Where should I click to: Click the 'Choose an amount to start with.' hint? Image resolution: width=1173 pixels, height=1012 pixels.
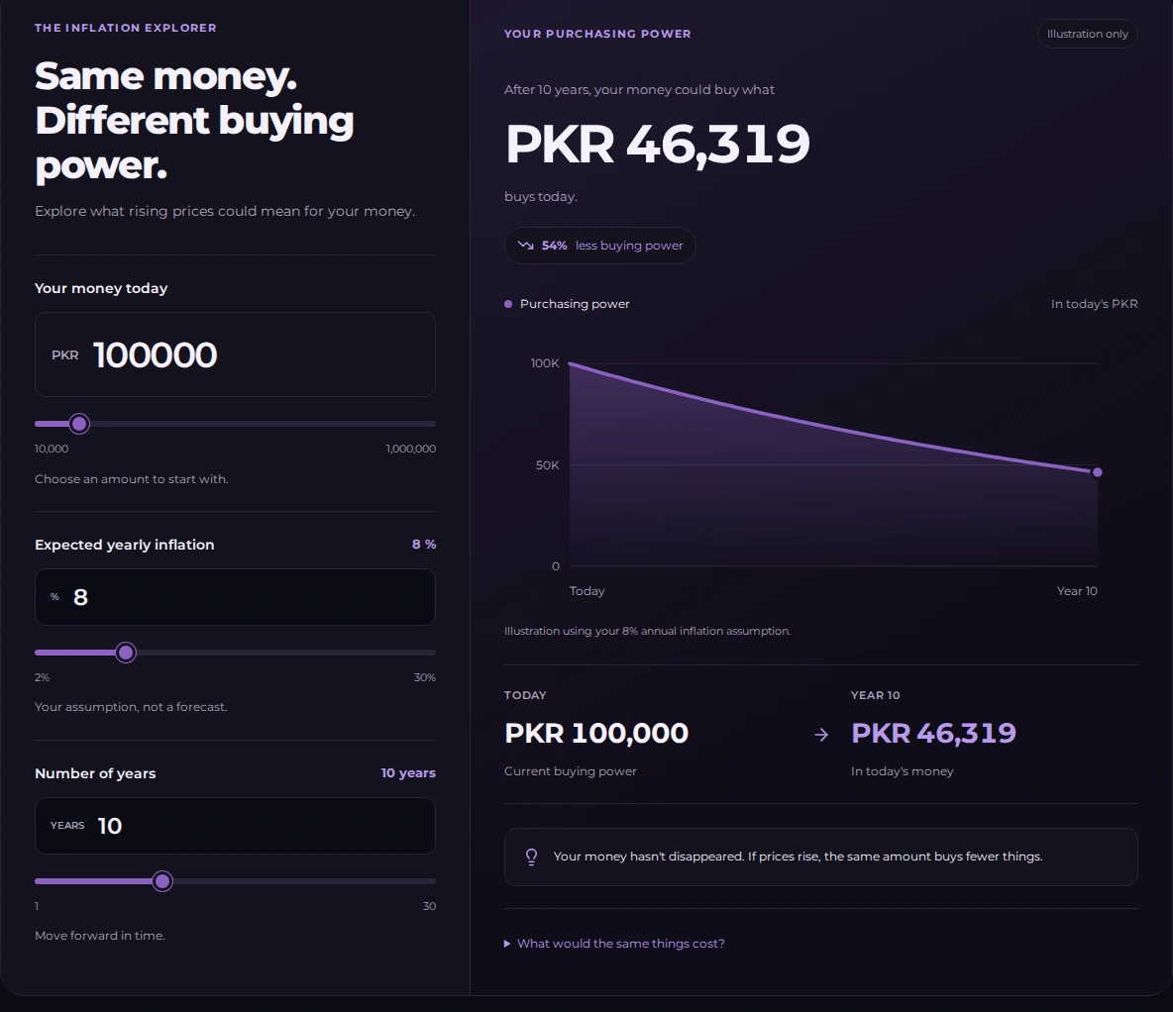coord(132,478)
